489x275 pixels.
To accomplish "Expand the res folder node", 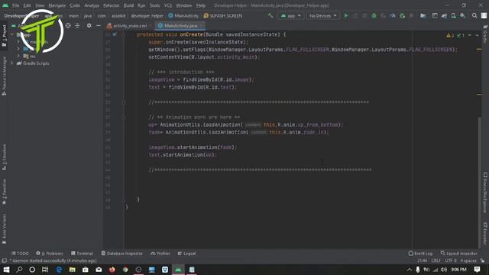I will [18, 56].
